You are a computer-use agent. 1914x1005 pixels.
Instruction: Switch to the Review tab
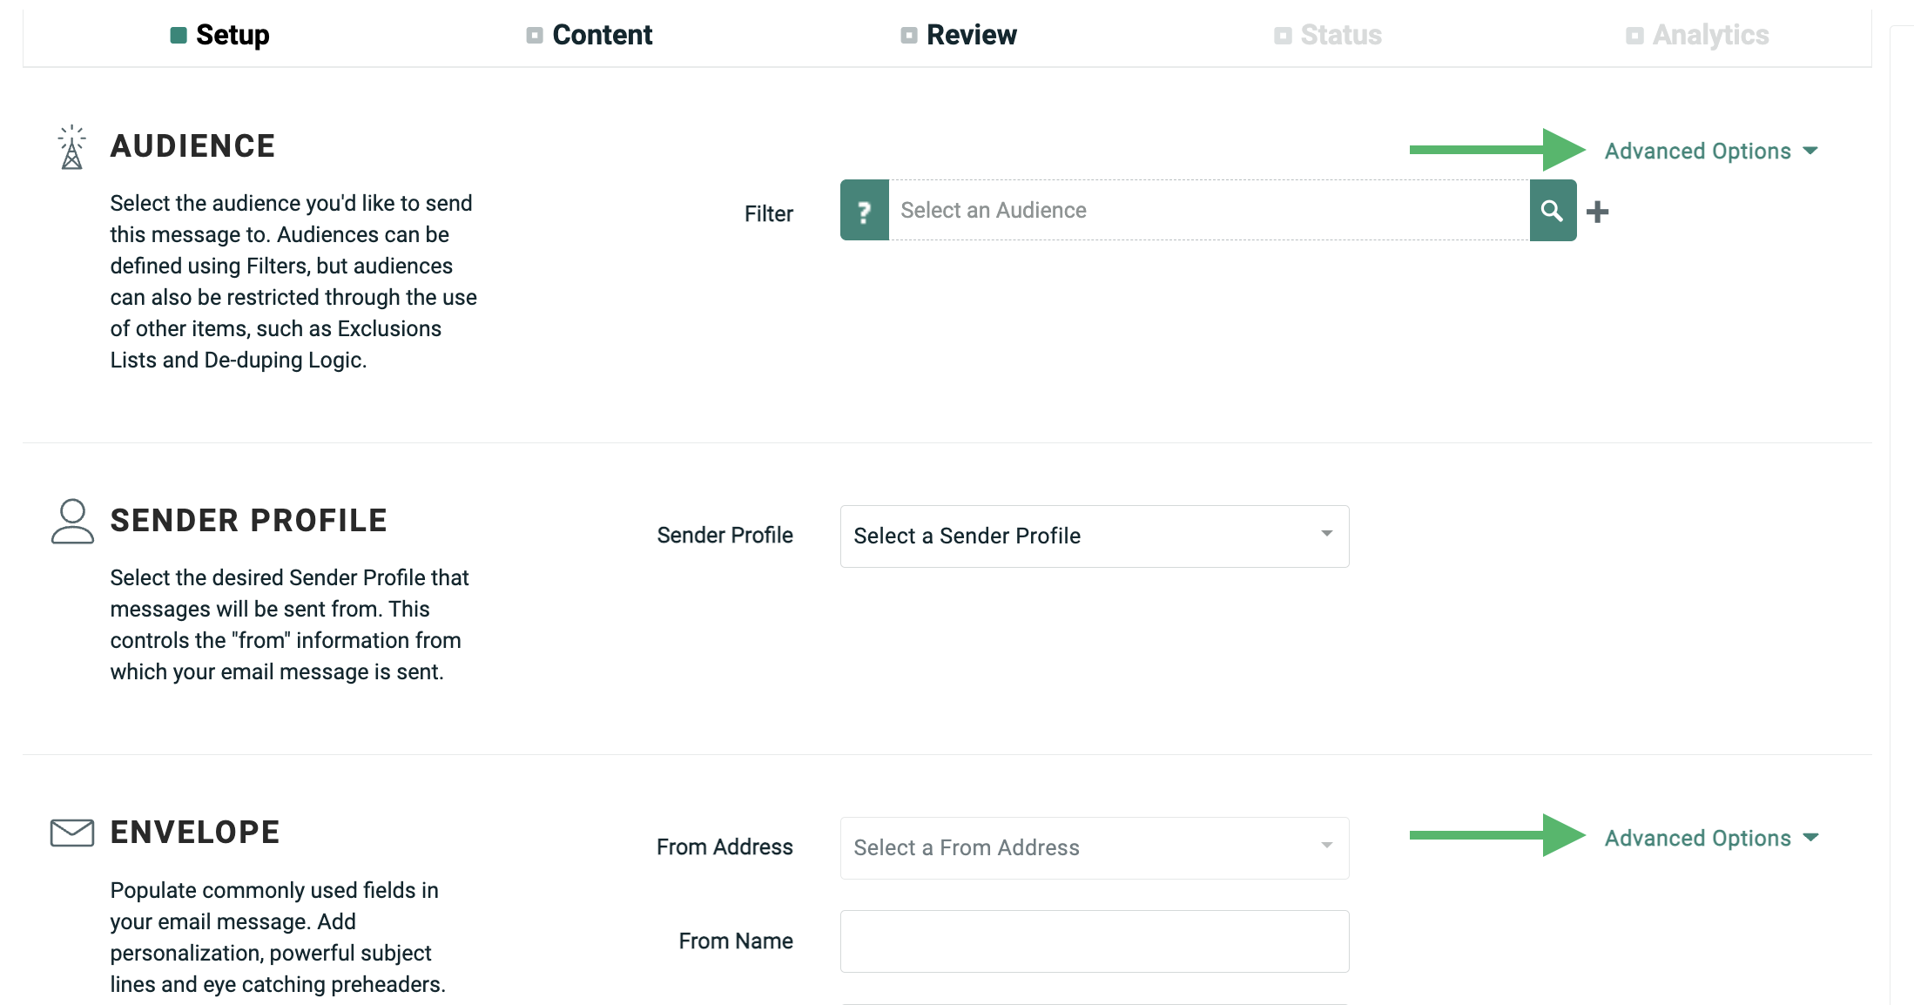[x=971, y=36]
